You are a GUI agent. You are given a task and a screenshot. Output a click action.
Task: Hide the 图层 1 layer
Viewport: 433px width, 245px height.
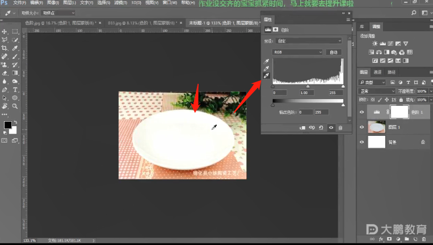pos(362,127)
